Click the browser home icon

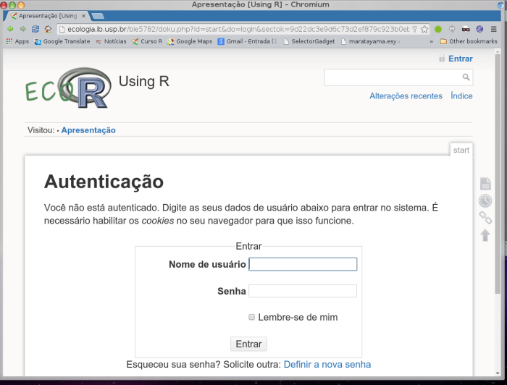pyautogui.click(x=48, y=29)
